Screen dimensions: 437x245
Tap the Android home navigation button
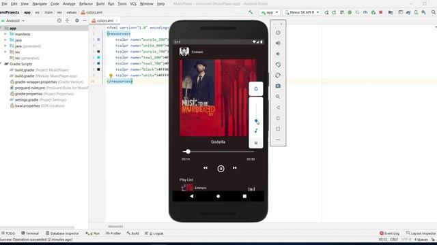[218, 196]
